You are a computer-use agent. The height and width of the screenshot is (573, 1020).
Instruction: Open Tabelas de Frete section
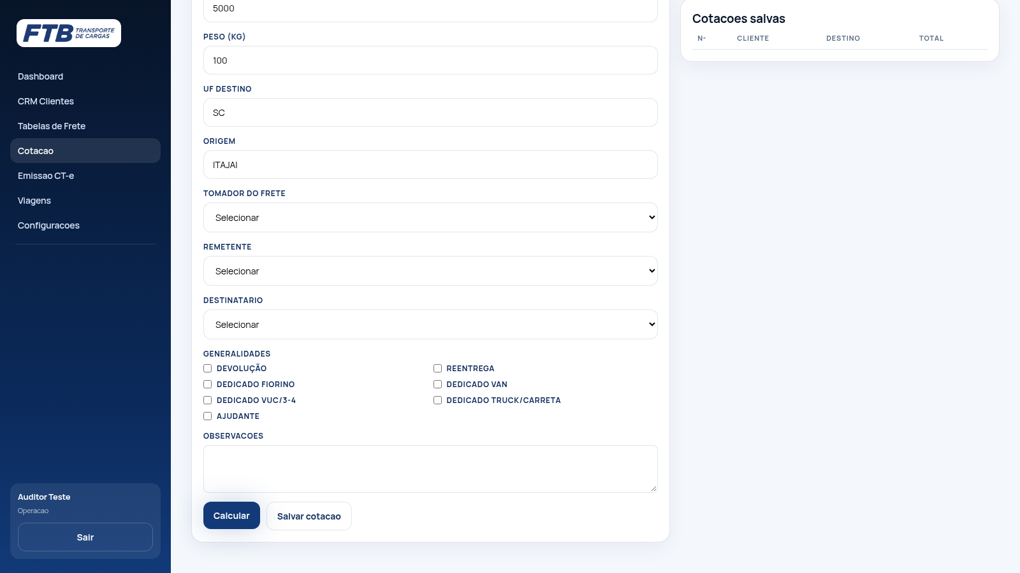[85, 126]
